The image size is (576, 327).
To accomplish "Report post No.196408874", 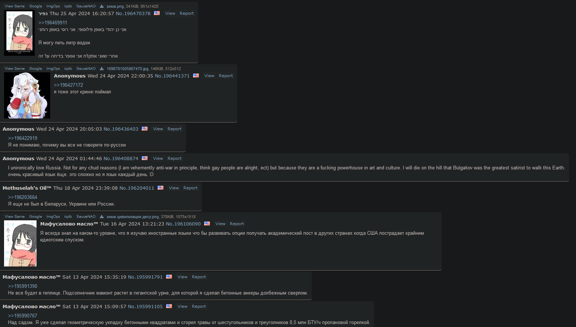I will point(175,158).
